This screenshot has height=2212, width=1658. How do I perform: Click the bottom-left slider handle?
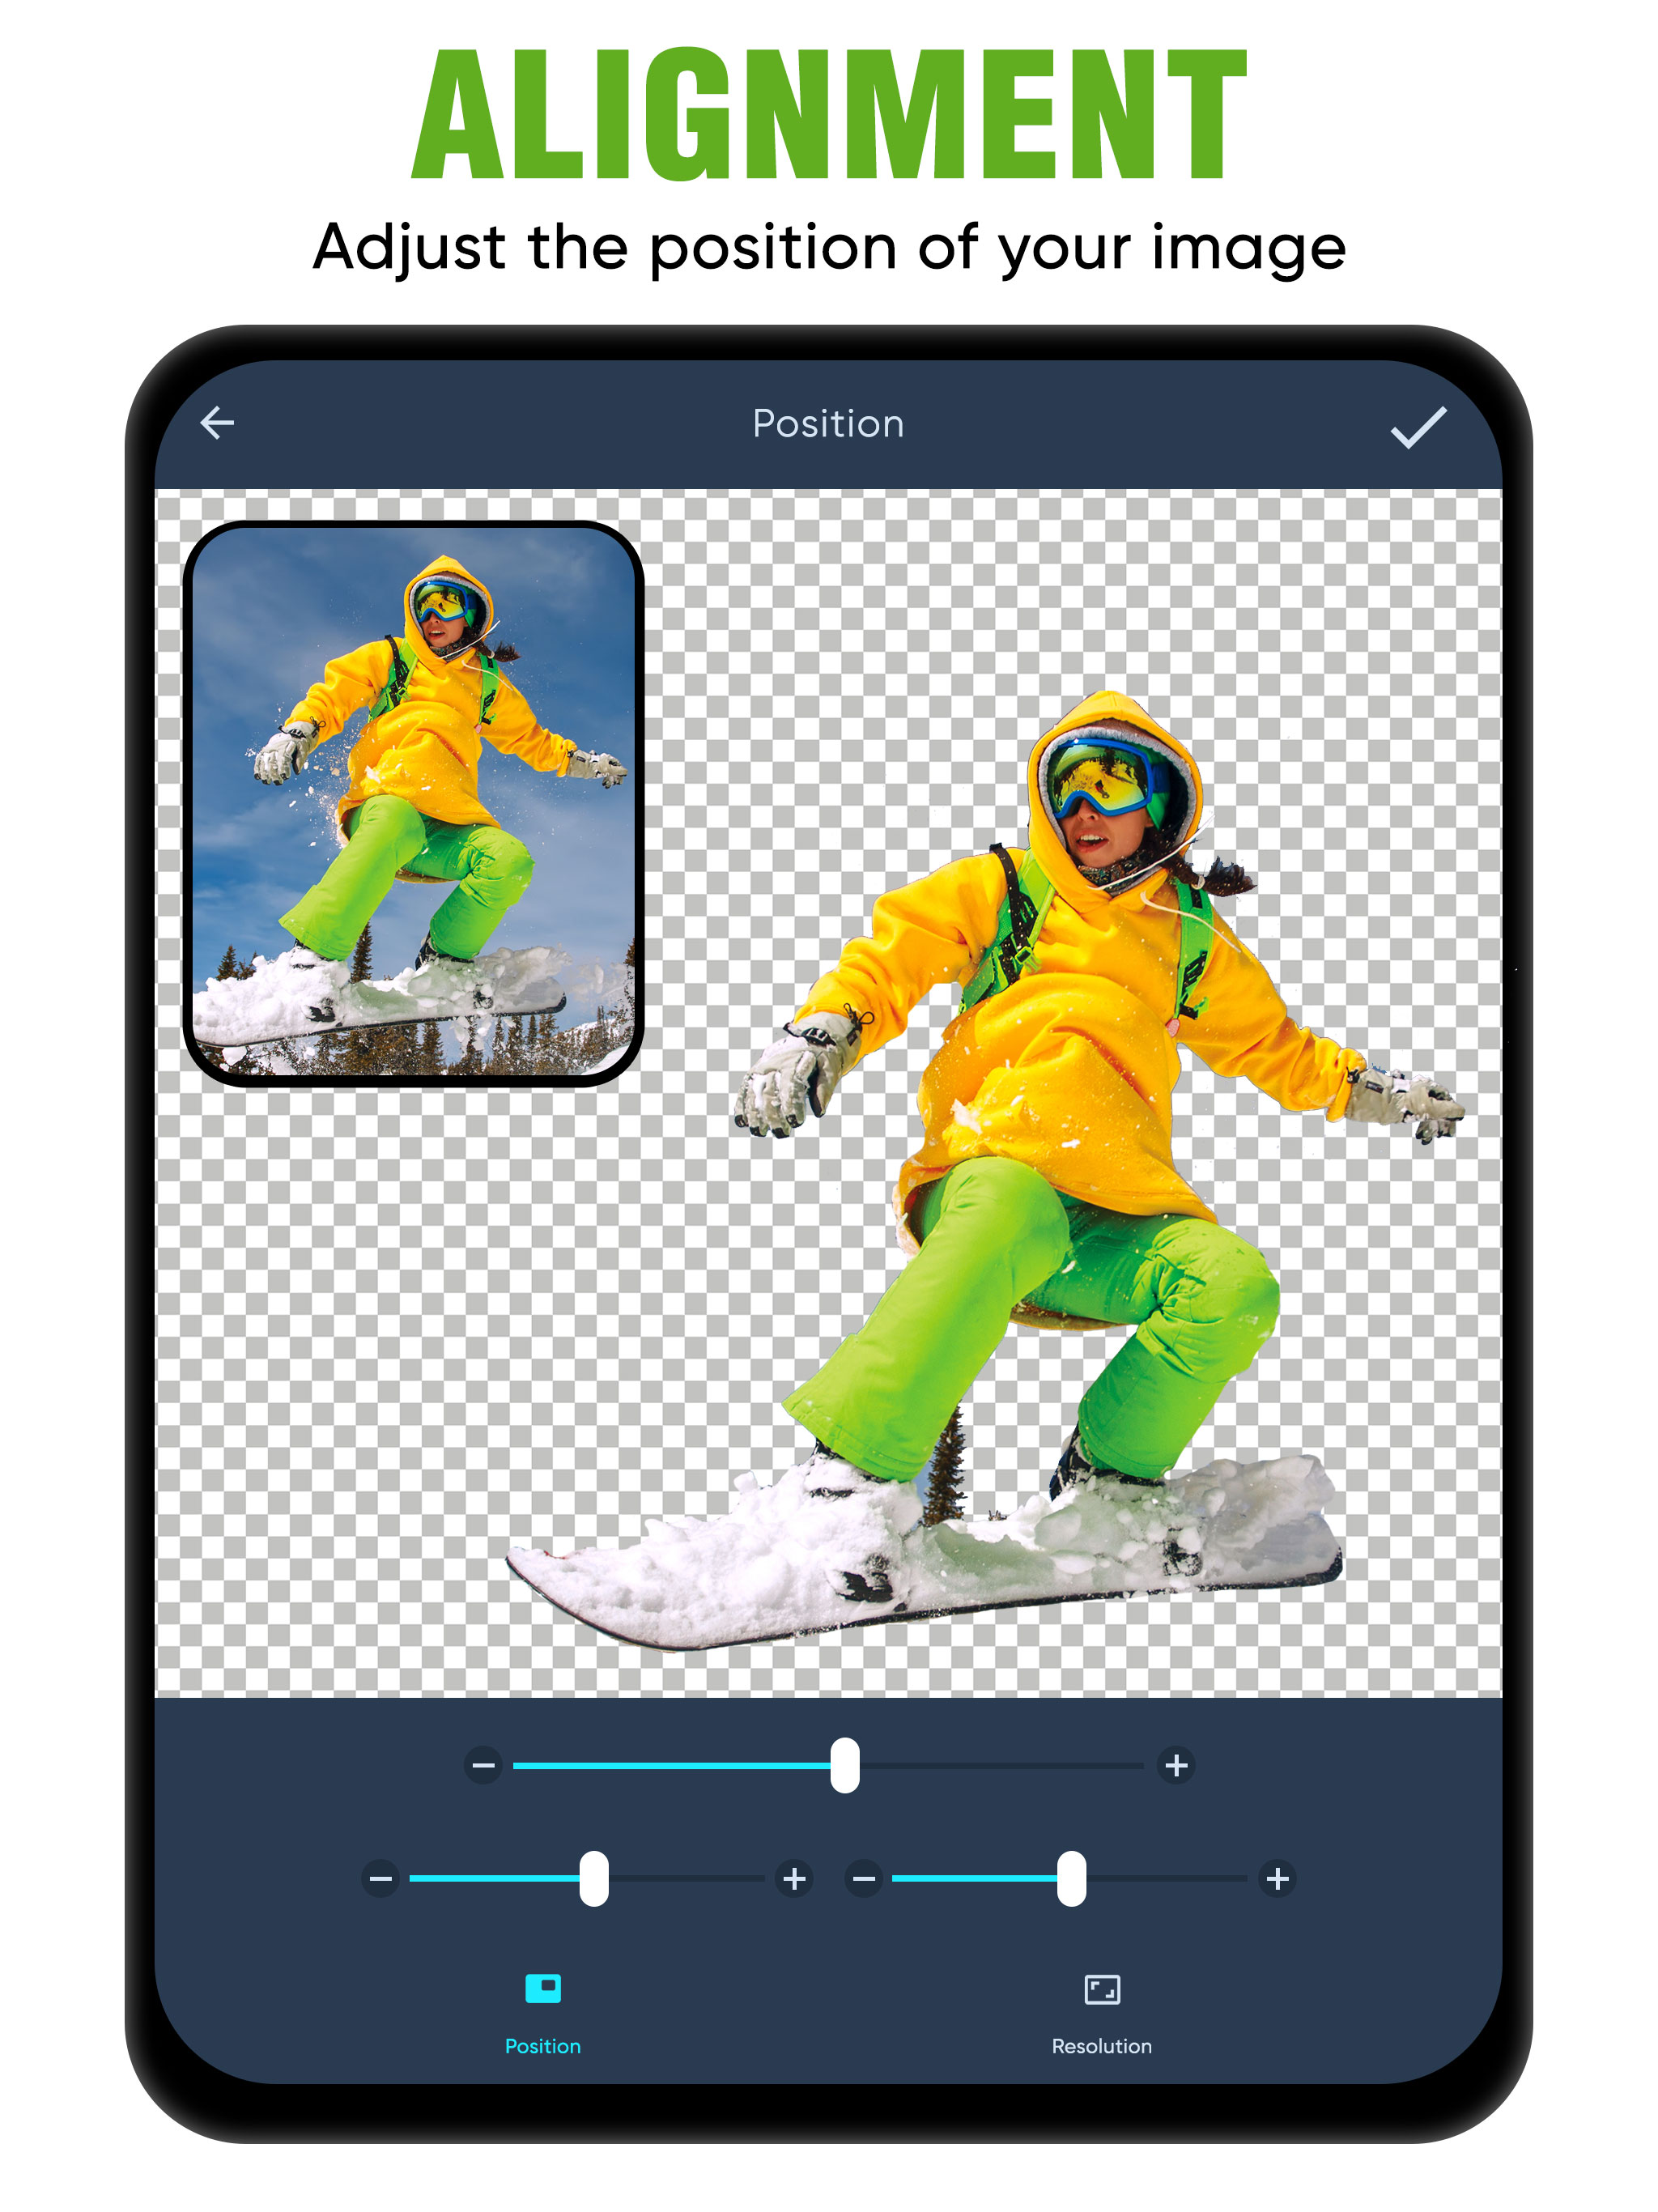click(594, 1878)
